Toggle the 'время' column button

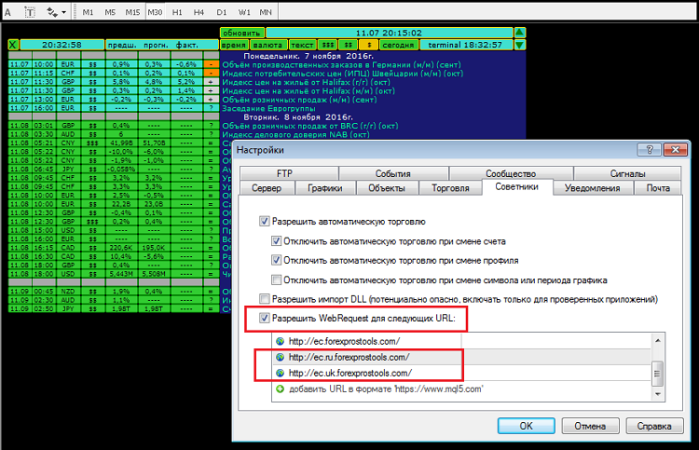[234, 45]
